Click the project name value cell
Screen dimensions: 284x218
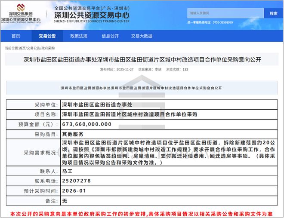tap(169, 114)
